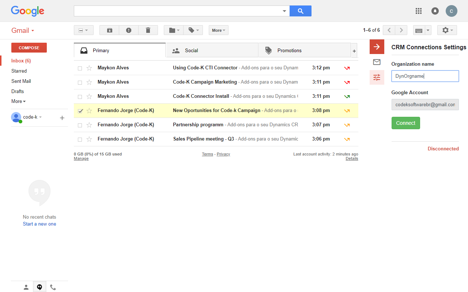
Task: Open the account avatar C
Action: coord(452,11)
